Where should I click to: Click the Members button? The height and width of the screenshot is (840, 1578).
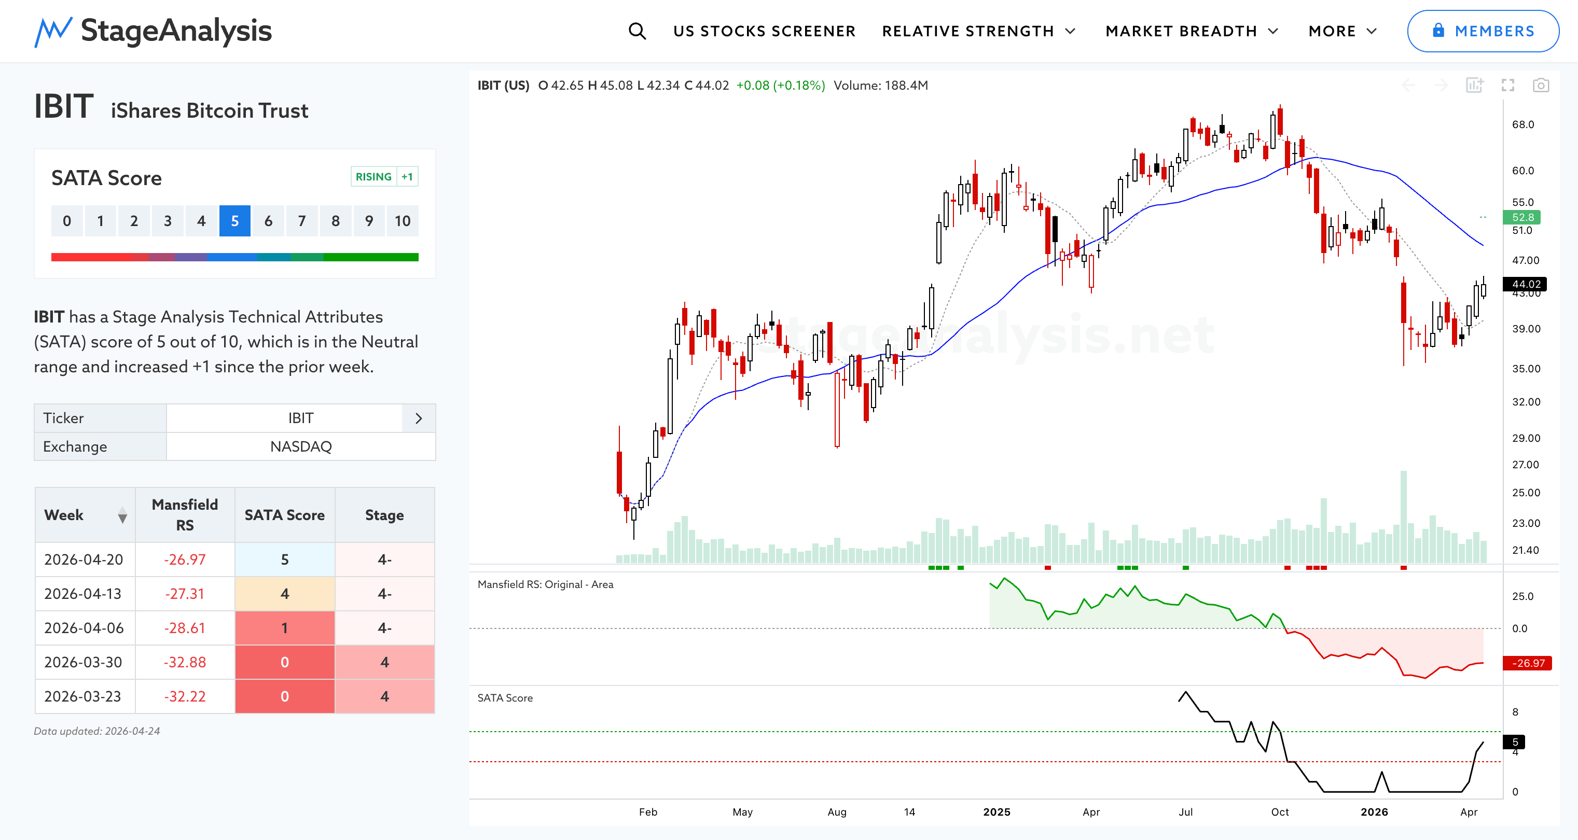coord(1483,31)
